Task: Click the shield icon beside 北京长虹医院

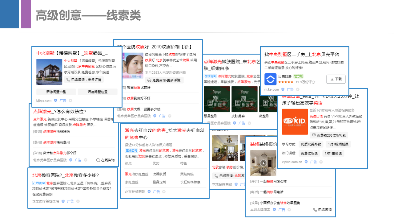Action: [x=149, y=192]
